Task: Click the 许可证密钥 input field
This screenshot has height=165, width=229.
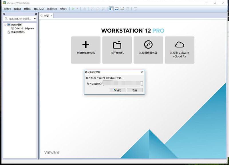Action: (123, 84)
